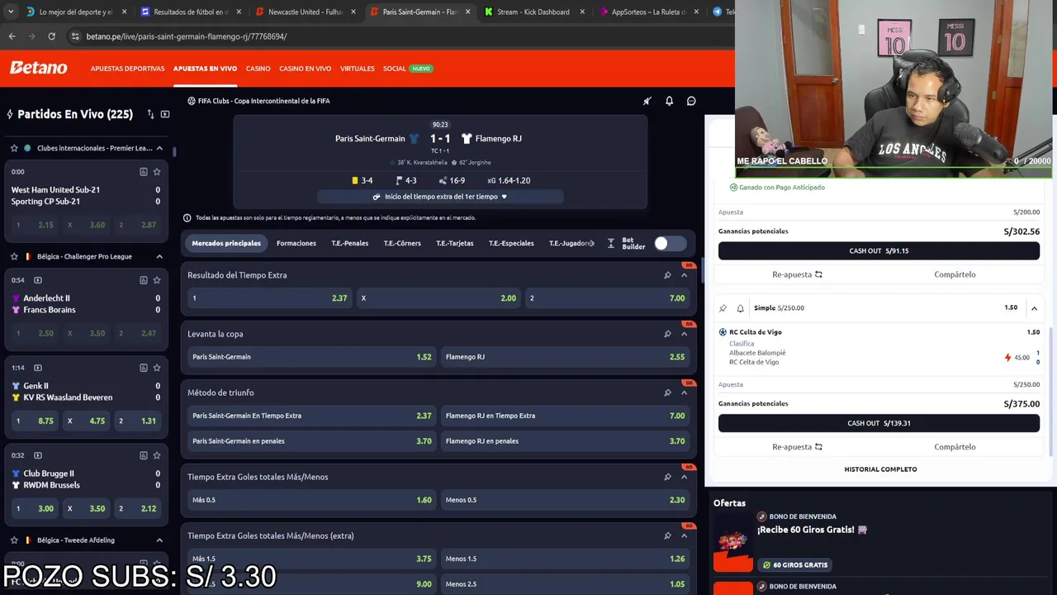The height and width of the screenshot is (595, 1057).
Task: Select the T.E.-Córners tab
Action: (402, 243)
